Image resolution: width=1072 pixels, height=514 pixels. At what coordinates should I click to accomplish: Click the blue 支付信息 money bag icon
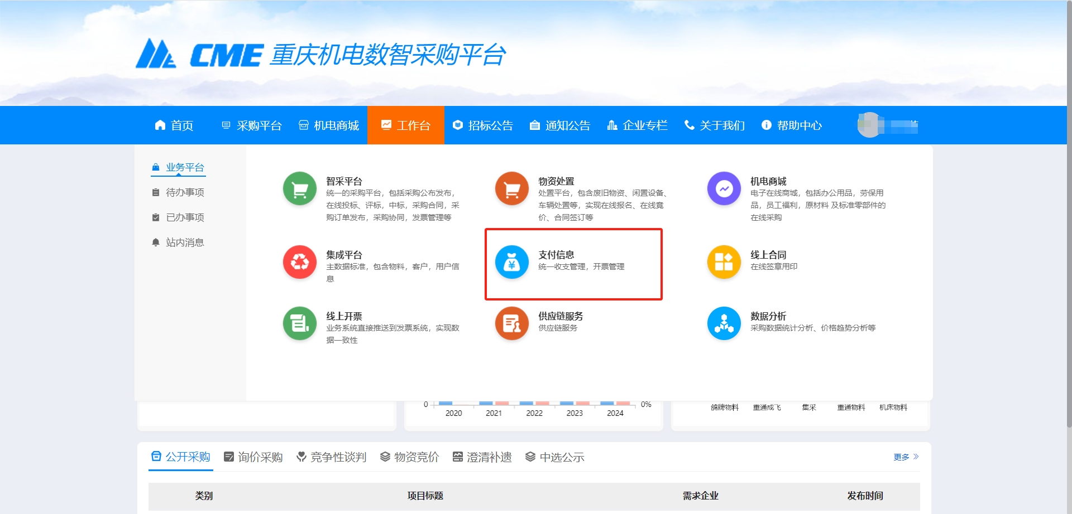click(511, 262)
